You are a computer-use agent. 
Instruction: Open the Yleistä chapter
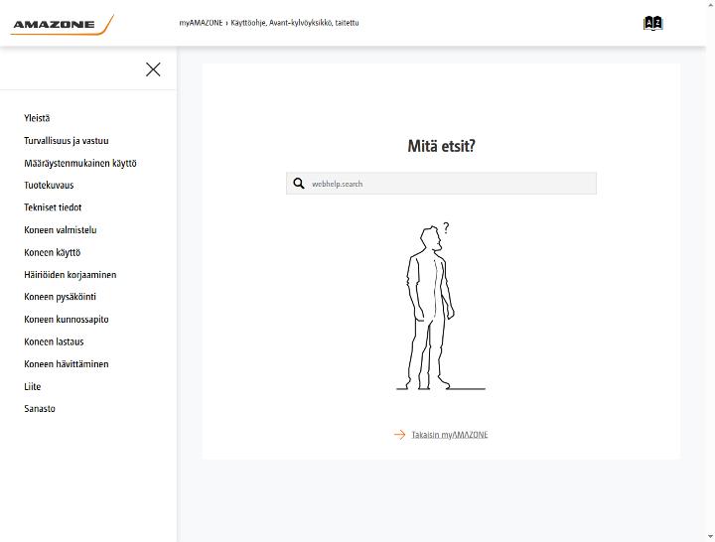37,118
